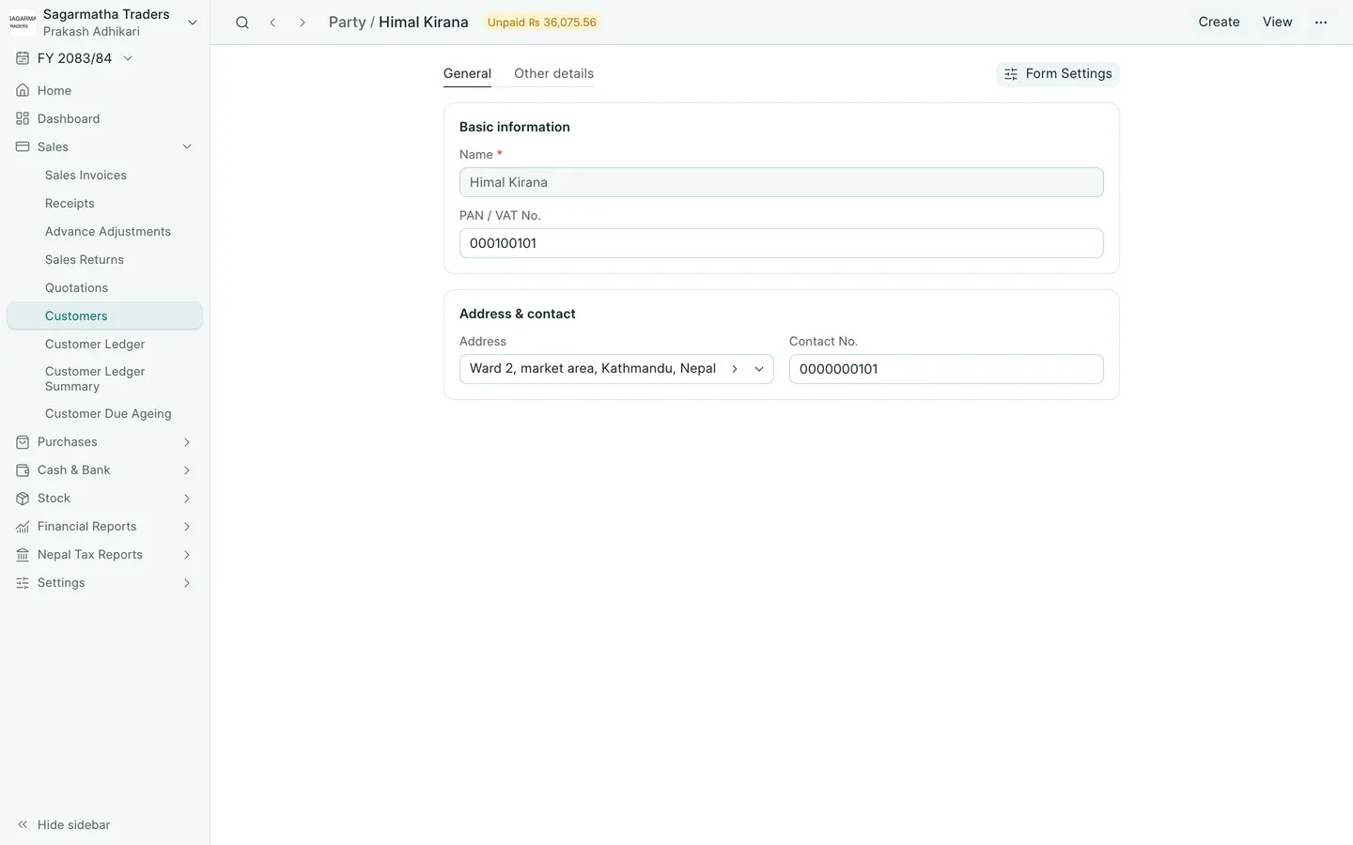Viewport: 1353px width, 845px height.
Task: Click the Settings sliders icon in sidebar
Action: click(23, 583)
